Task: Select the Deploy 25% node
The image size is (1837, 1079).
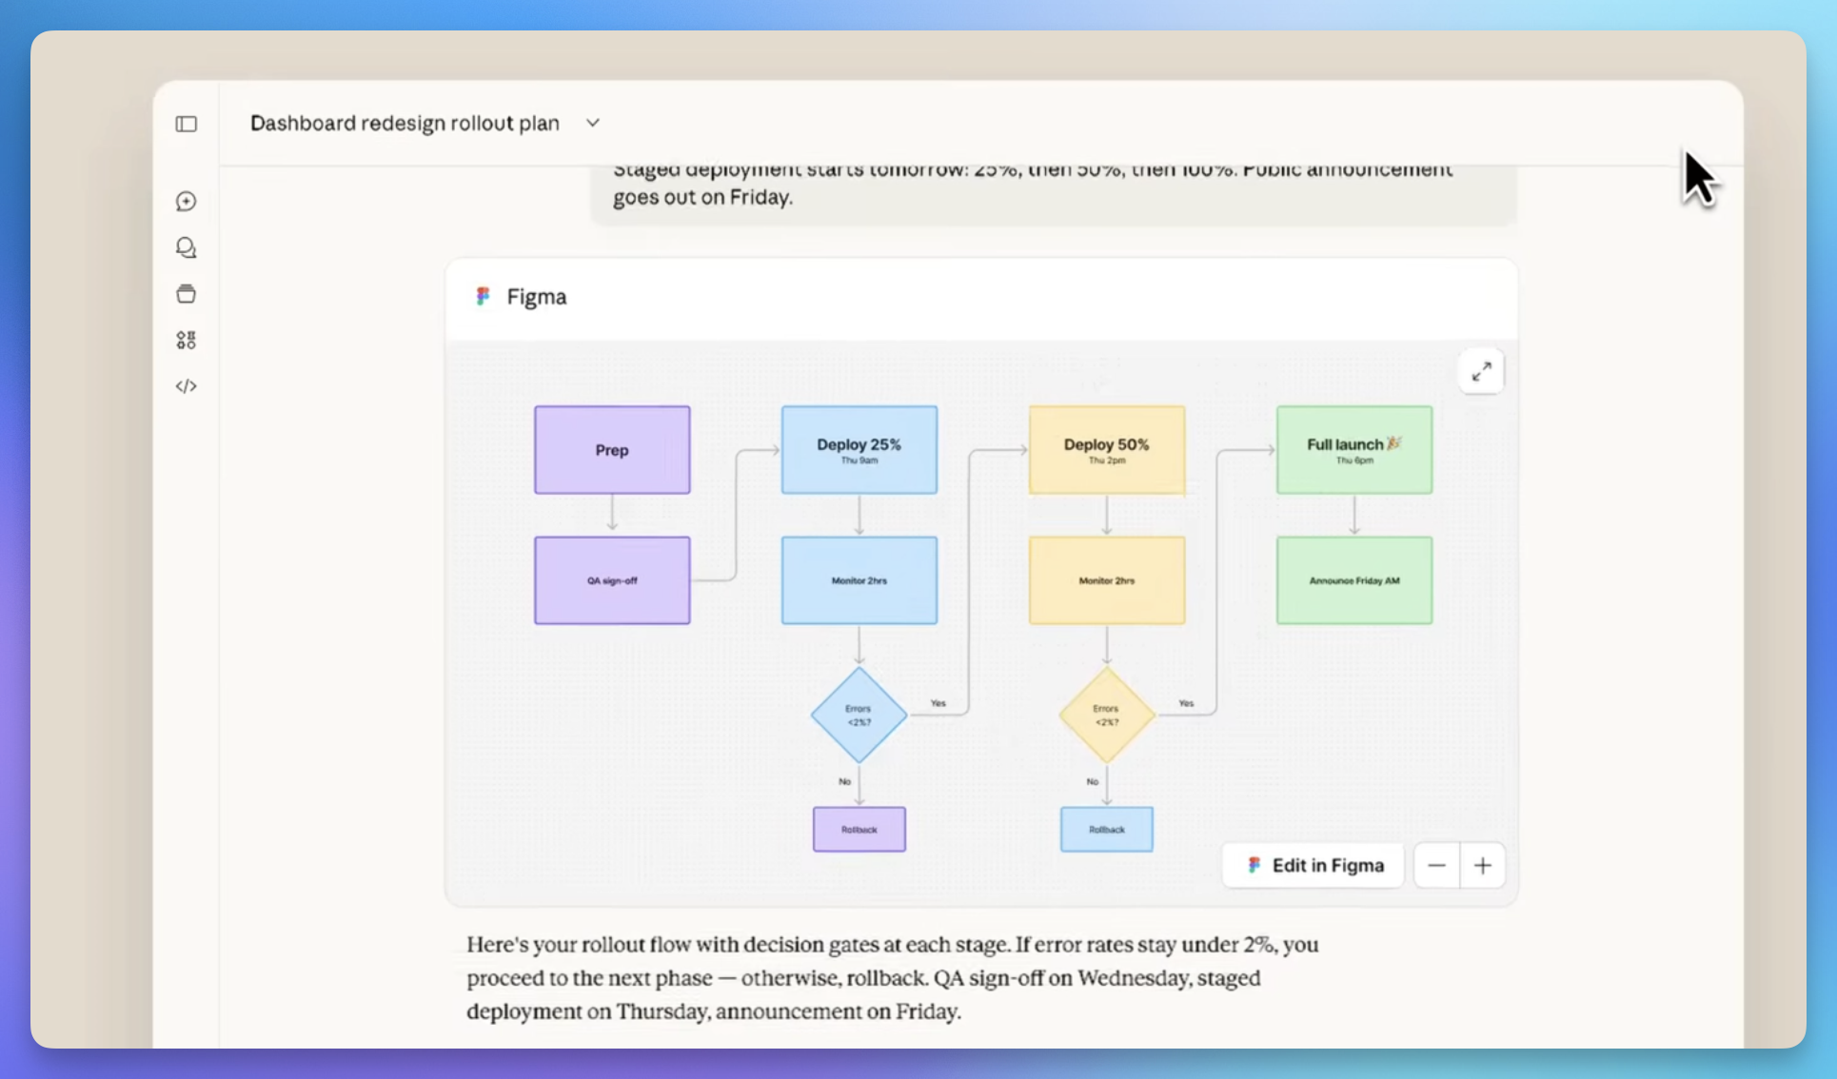Action: [859, 450]
